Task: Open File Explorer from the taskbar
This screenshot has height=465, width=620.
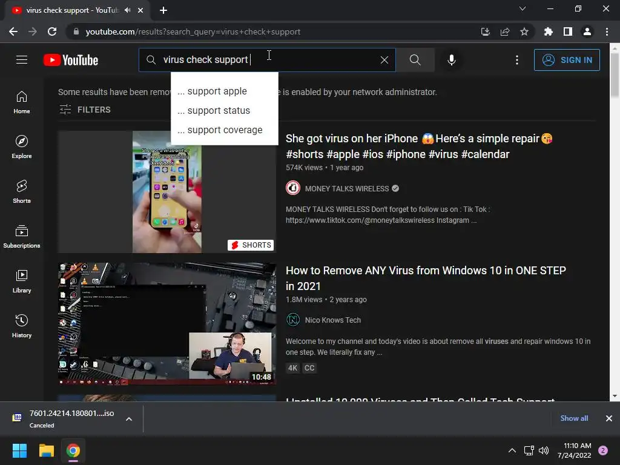Action: (46, 450)
